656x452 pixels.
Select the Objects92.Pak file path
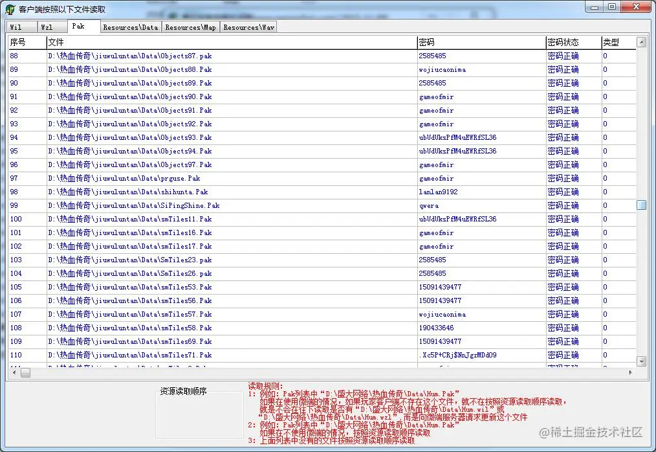(129, 124)
